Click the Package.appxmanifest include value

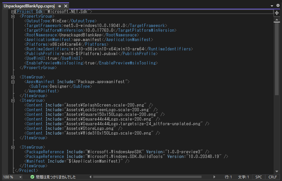tap(102, 82)
